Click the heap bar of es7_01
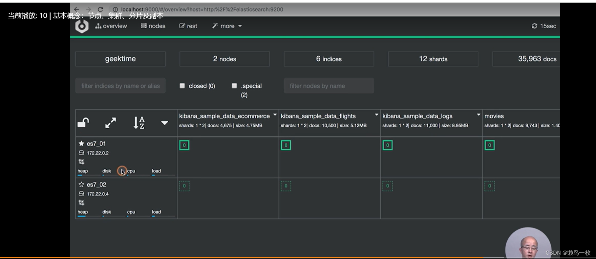 pos(89,175)
